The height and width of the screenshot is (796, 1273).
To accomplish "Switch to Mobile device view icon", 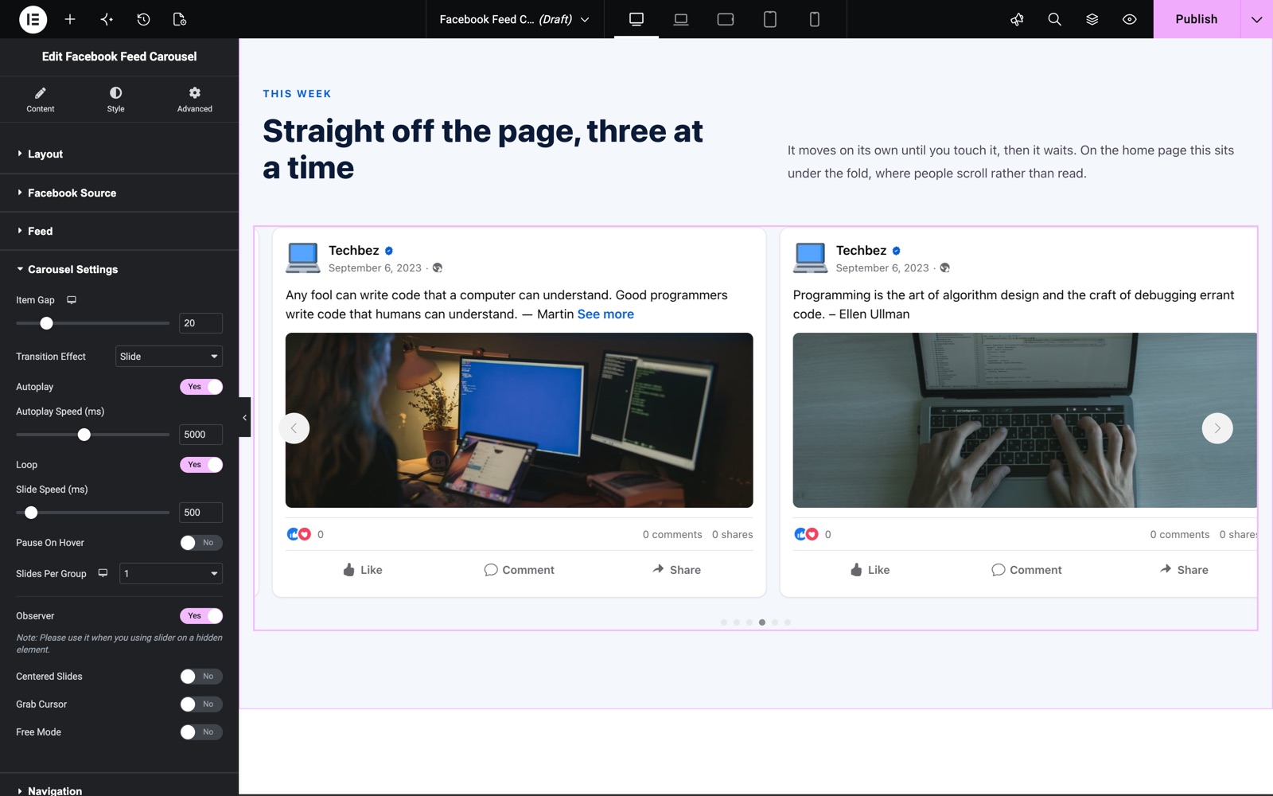I will coord(815,19).
